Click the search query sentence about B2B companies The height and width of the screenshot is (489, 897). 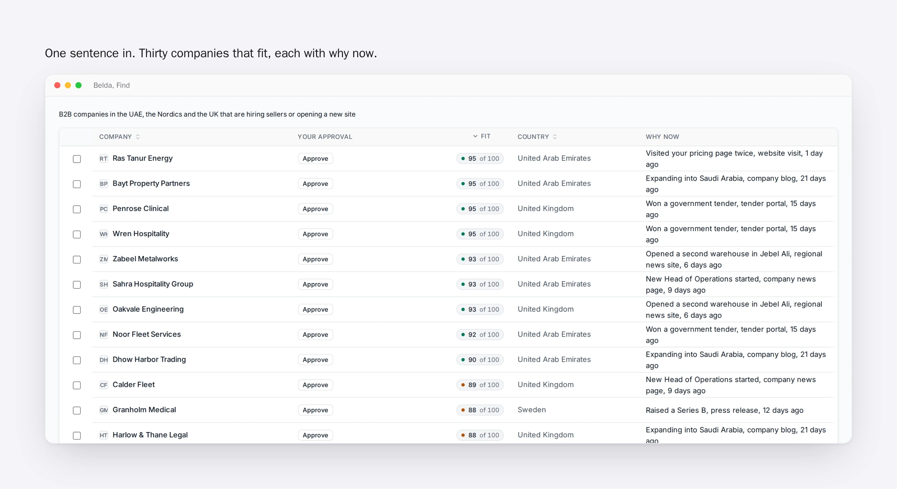(x=207, y=114)
